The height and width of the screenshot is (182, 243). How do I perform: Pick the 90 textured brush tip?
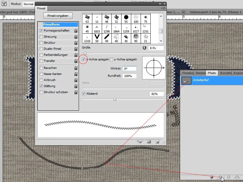tap(136, 39)
